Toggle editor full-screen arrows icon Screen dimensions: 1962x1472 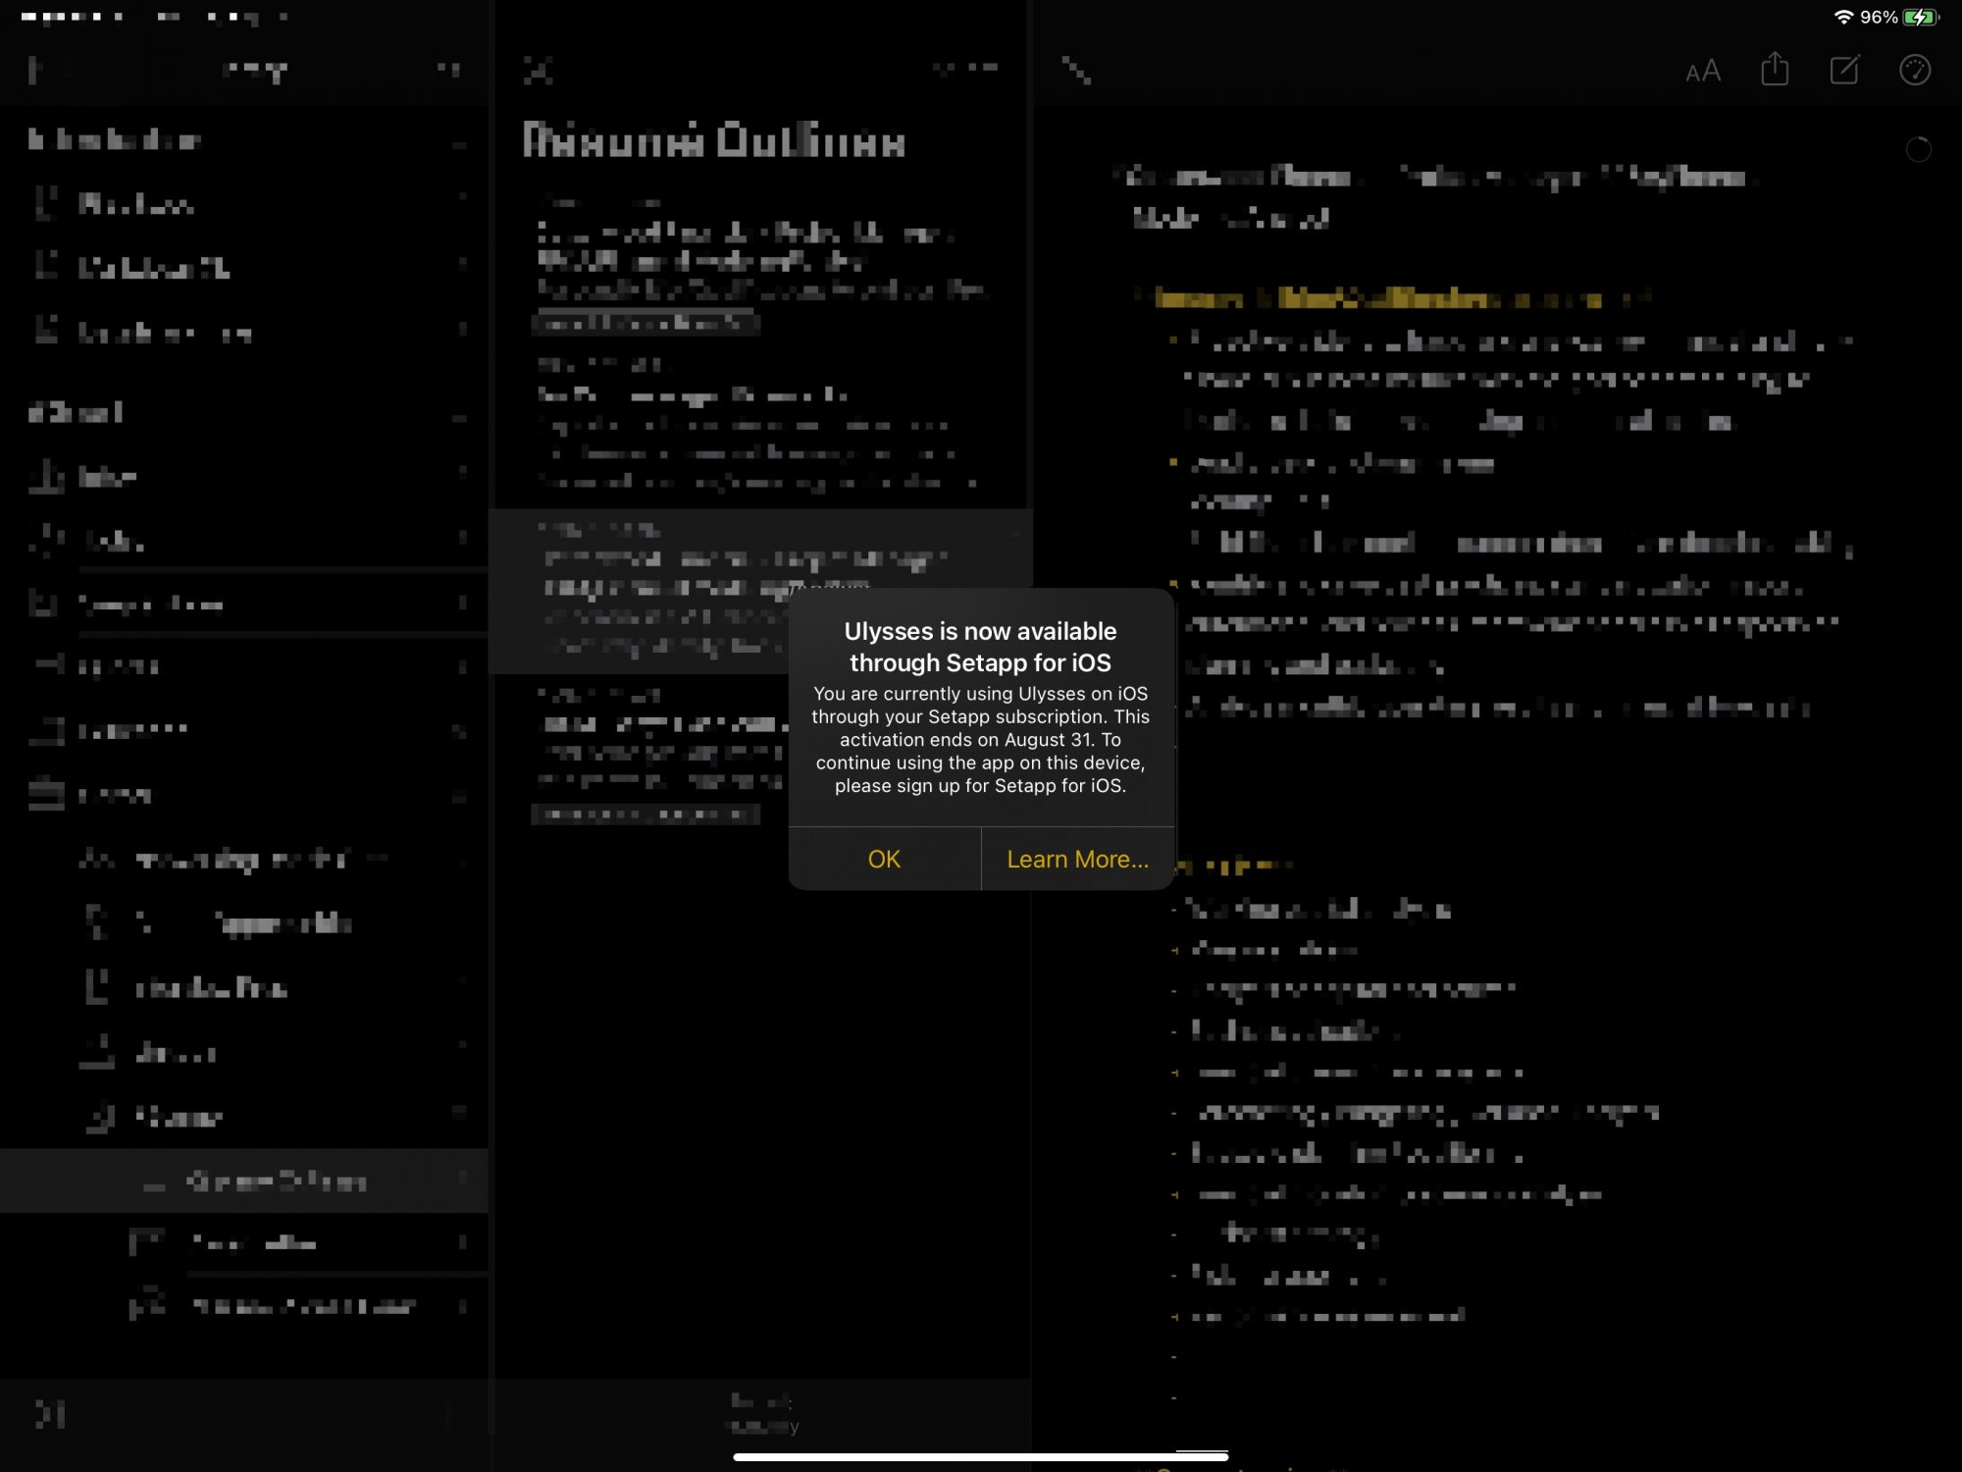coord(1076,70)
